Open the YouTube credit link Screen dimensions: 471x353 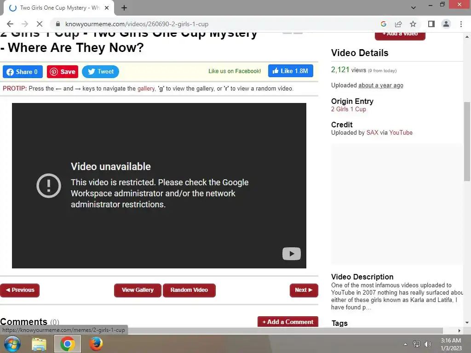401,133
